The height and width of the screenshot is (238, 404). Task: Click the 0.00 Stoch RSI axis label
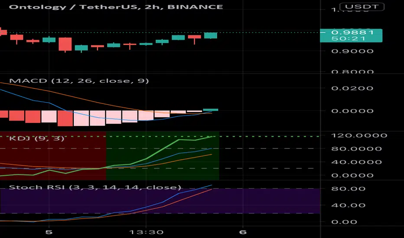pos(344,222)
